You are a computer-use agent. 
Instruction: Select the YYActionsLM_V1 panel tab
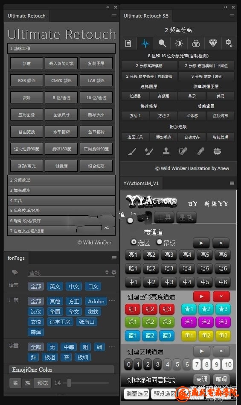click(141, 183)
